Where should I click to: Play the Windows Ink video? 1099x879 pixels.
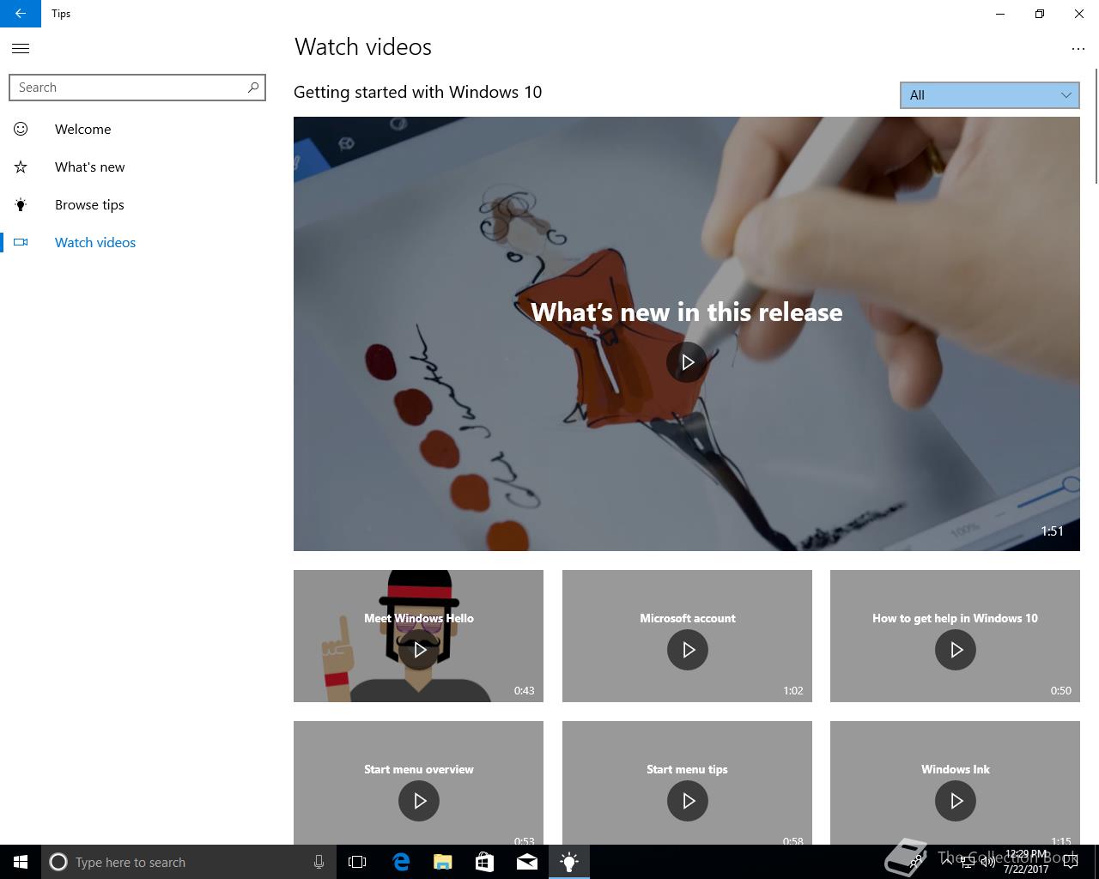[x=956, y=801]
